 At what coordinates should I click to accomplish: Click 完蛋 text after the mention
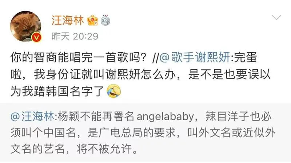(x=245, y=57)
